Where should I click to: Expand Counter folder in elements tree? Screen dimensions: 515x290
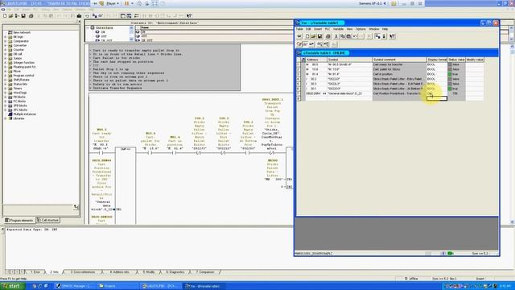6,50
